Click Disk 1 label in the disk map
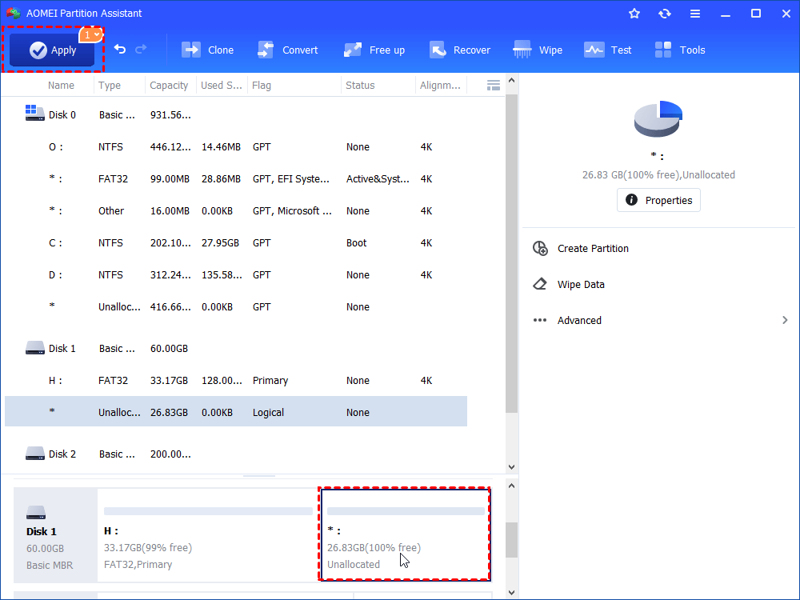 tap(42, 532)
